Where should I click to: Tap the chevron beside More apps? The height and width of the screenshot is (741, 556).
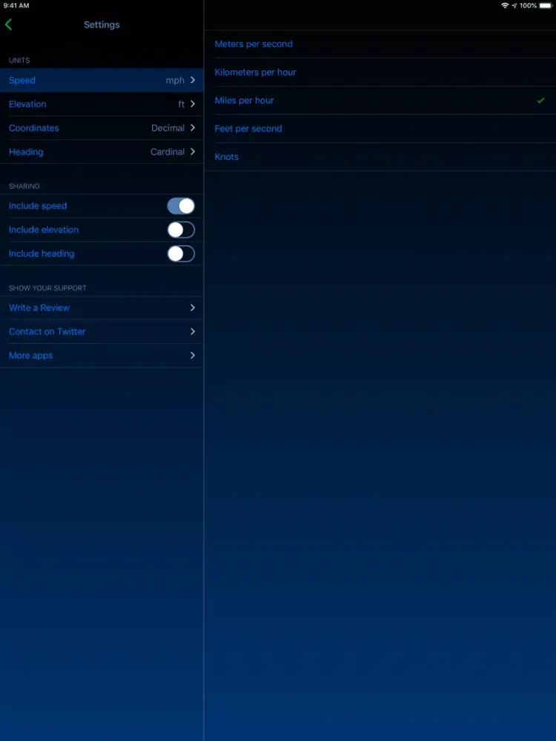[193, 356]
